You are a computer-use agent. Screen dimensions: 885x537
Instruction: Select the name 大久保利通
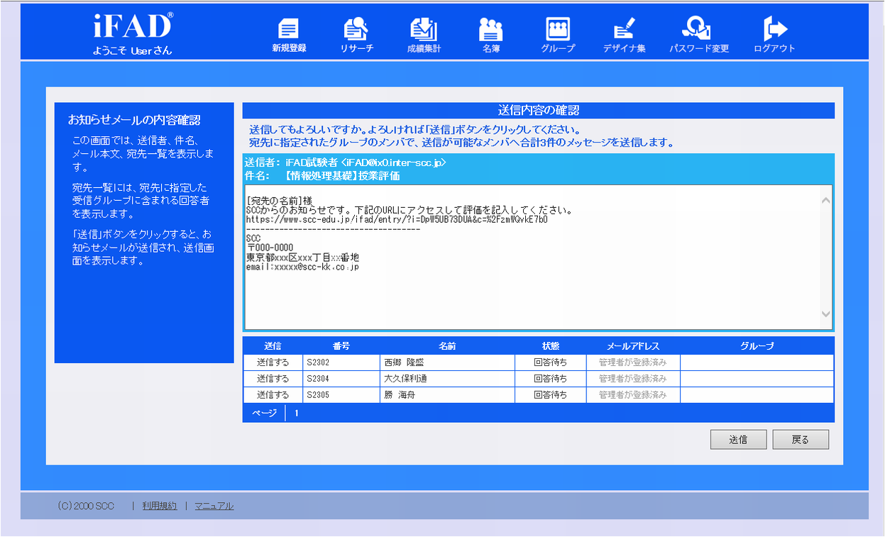405,378
